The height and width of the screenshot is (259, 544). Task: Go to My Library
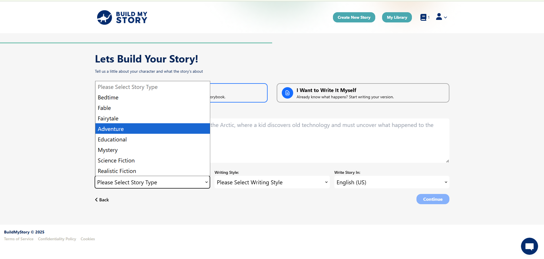(397, 17)
